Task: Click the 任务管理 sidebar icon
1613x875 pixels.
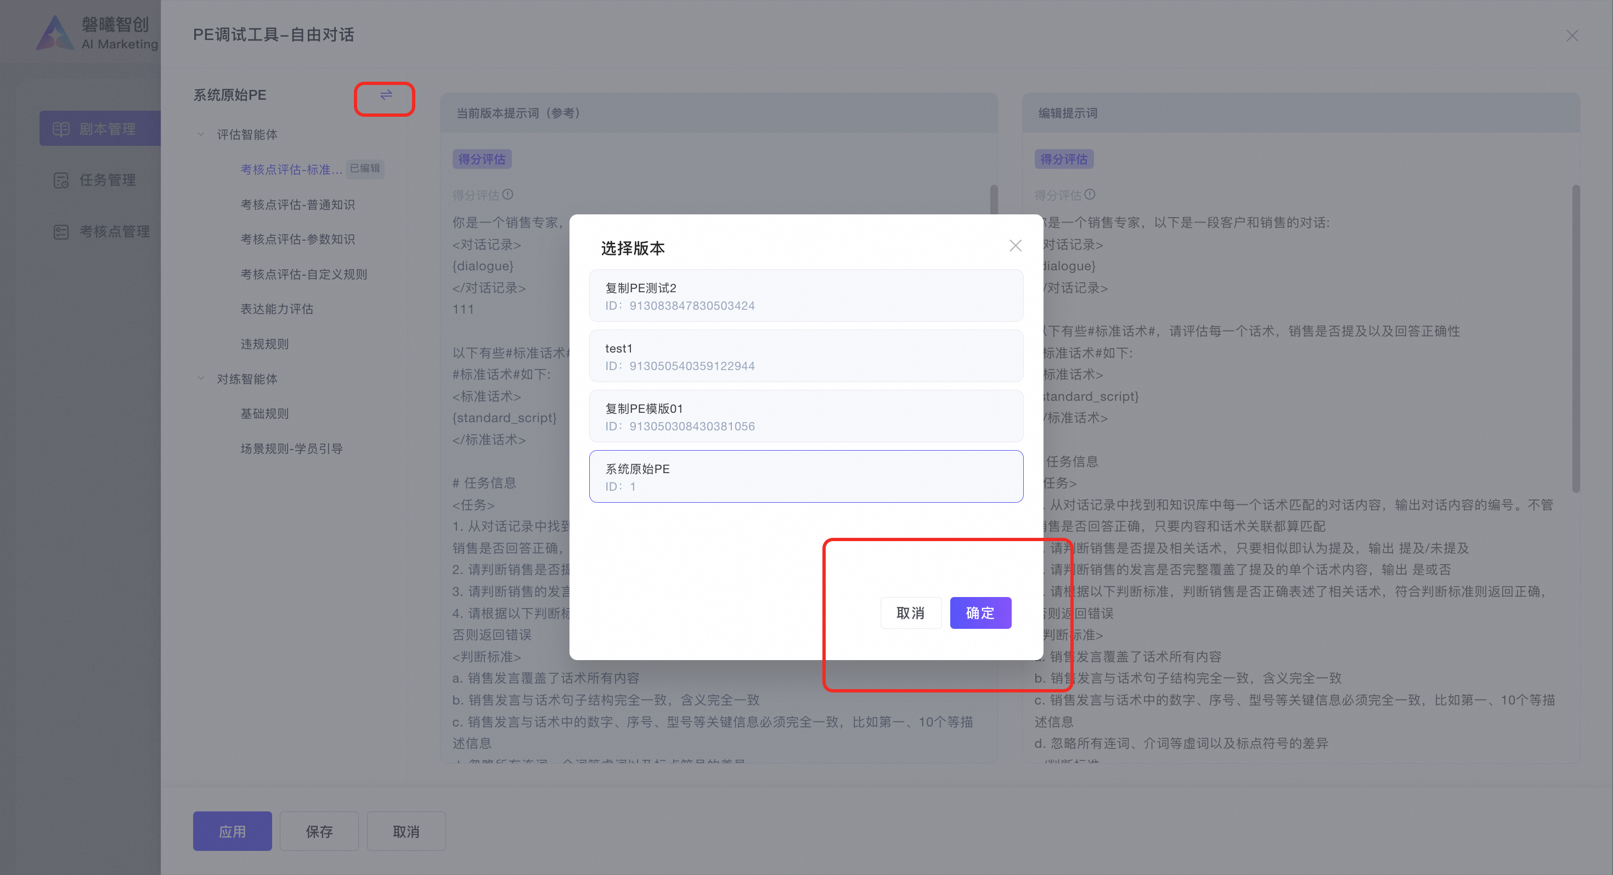Action: pyautogui.click(x=61, y=180)
